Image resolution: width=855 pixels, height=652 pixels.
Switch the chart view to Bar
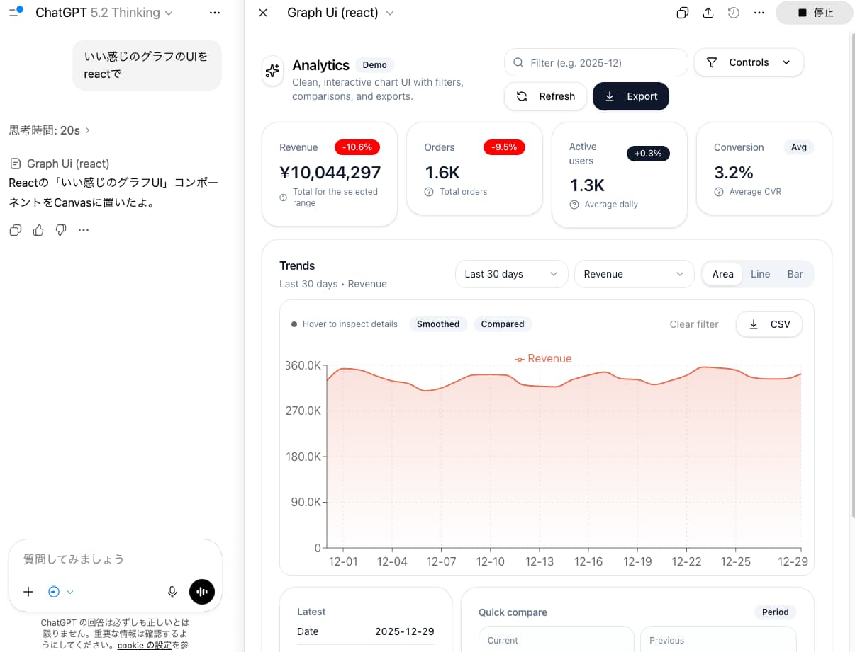(x=795, y=274)
